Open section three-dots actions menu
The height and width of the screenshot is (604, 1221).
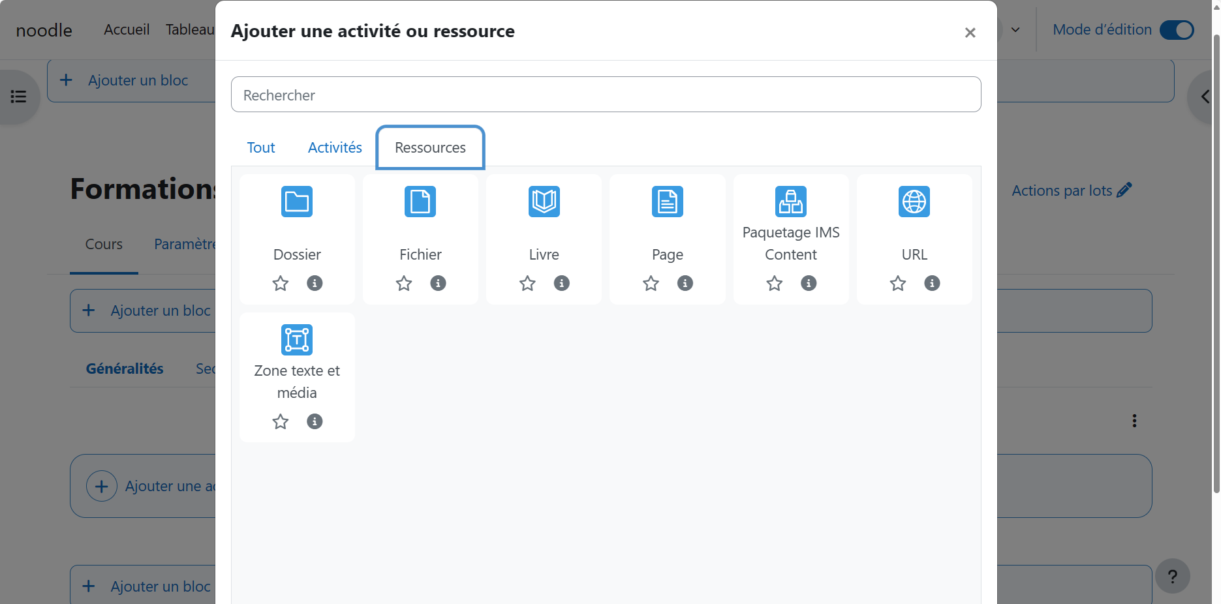pyautogui.click(x=1134, y=421)
